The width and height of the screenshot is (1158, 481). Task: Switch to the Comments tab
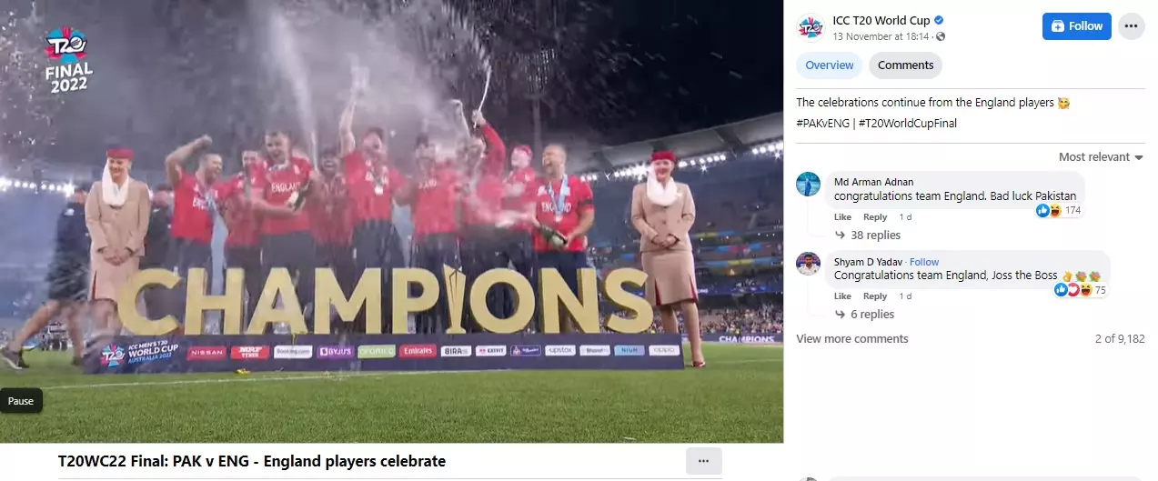pos(905,65)
